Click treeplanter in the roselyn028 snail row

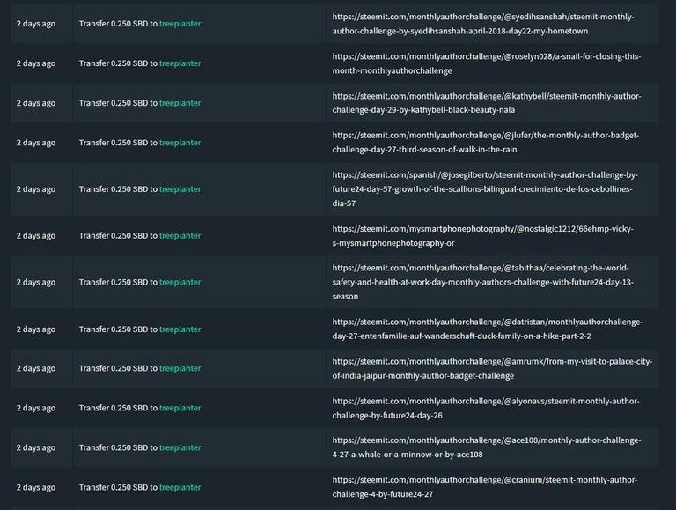coord(180,63)
